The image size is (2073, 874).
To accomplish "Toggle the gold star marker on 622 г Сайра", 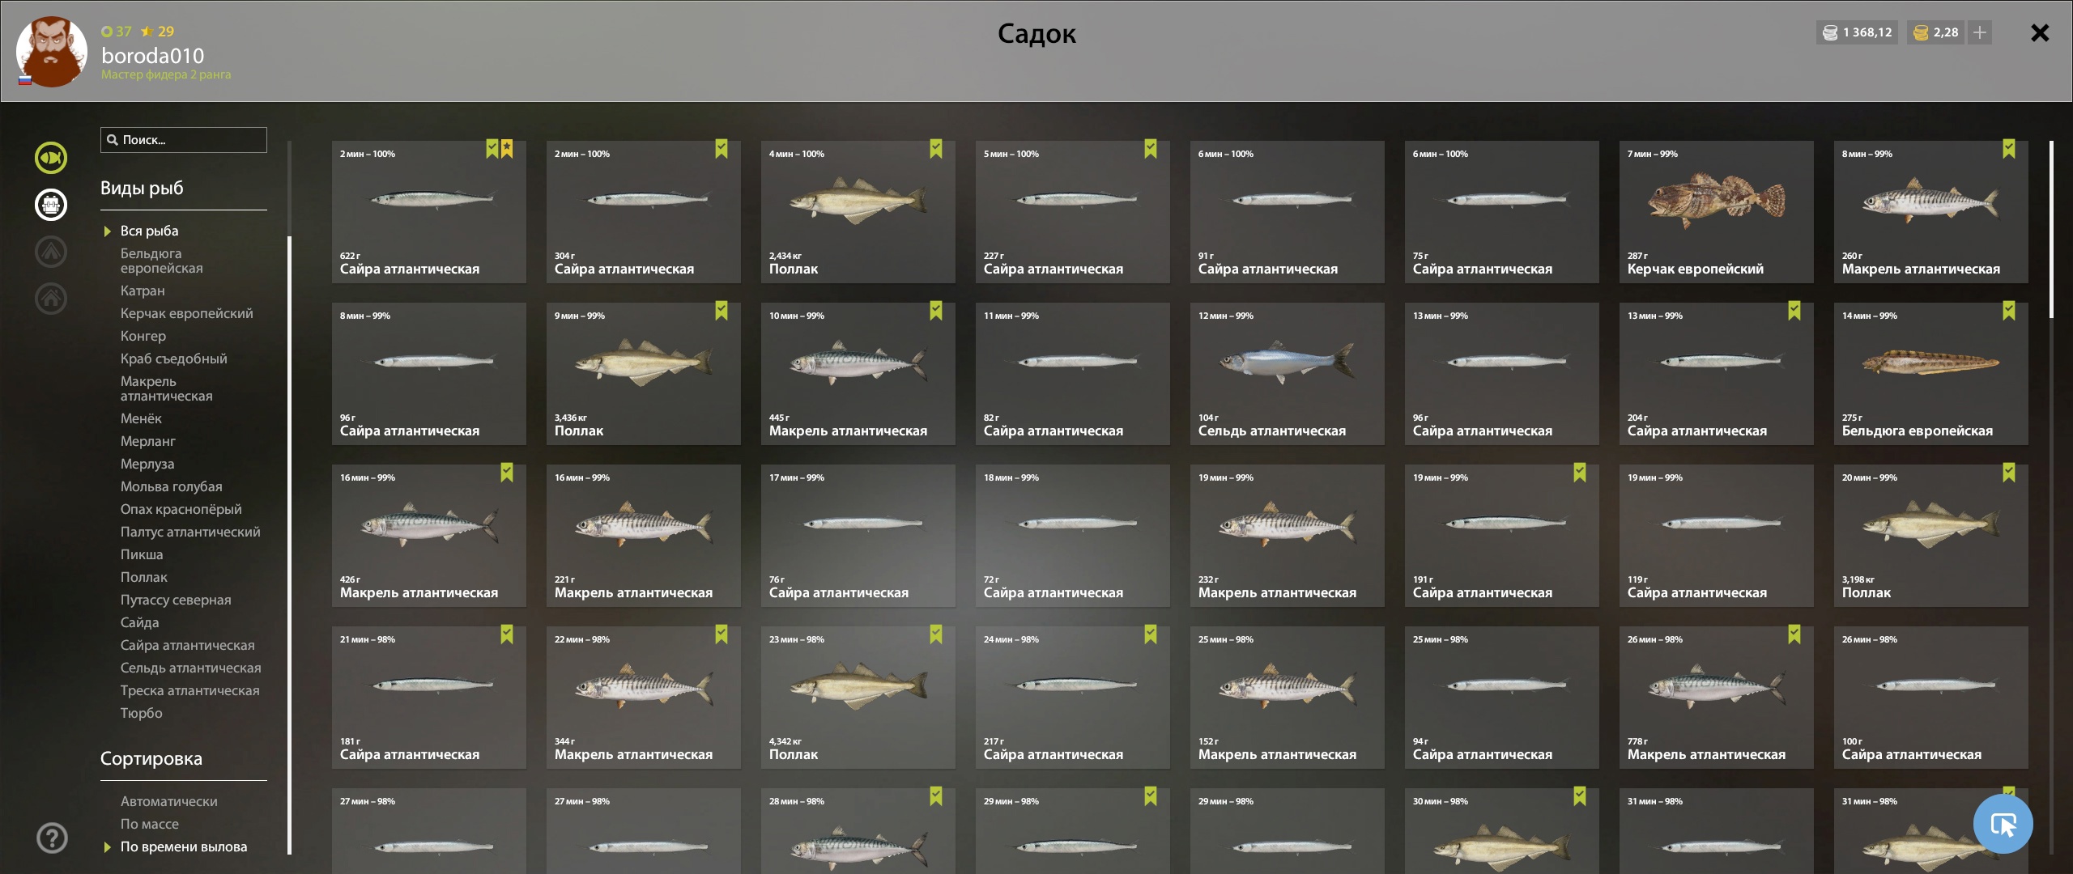I will 507,148.
